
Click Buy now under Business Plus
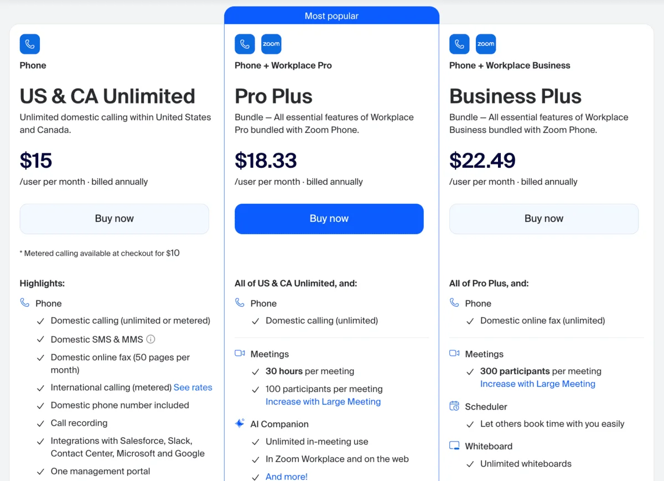(543, 219)
